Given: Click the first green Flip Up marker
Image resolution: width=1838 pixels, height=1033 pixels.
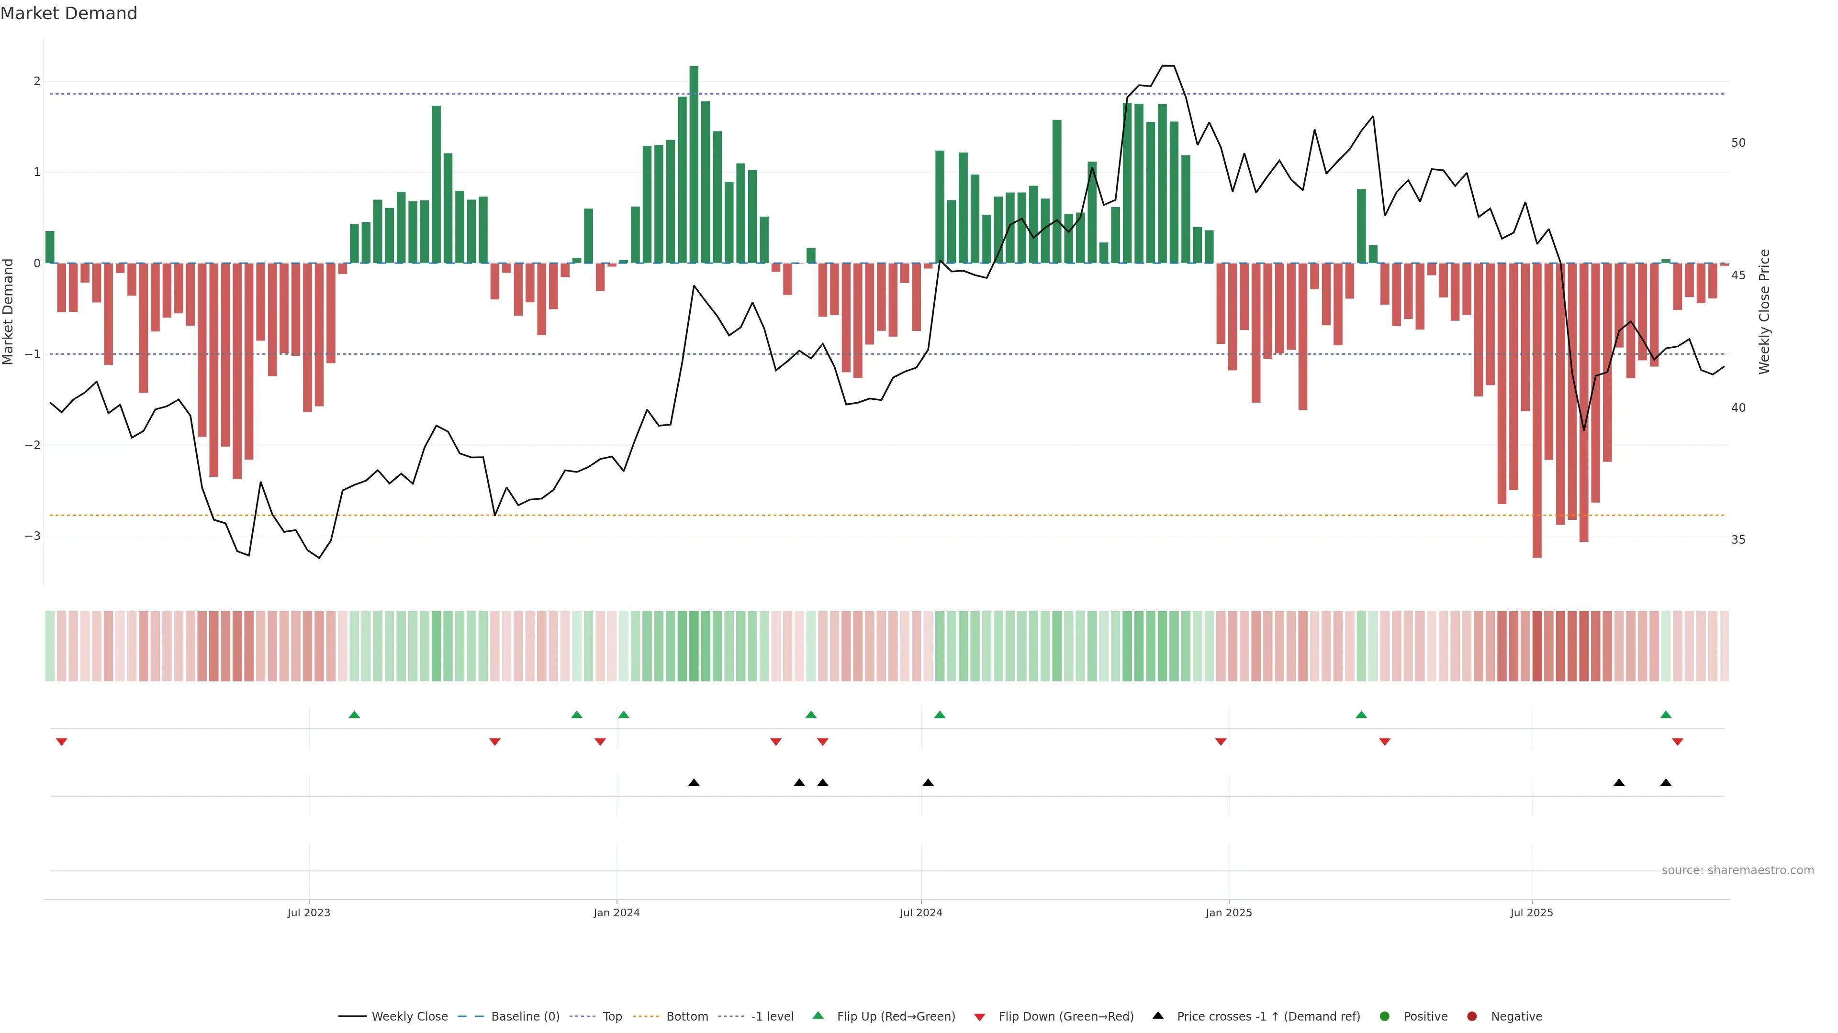Looking at the screenshot, I should pos(354,715).
